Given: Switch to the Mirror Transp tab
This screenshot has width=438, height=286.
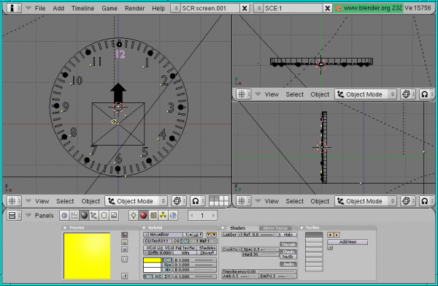Looking at the screenshot, I should [275, 228].
